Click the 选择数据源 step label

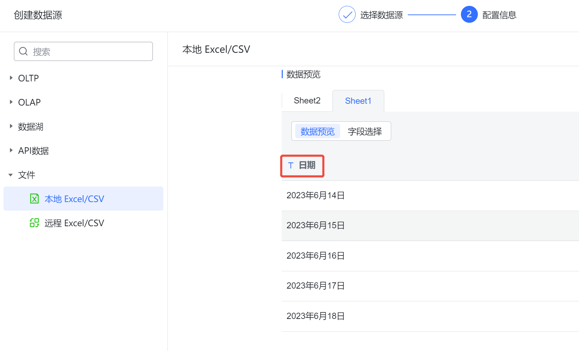point(382,15)
